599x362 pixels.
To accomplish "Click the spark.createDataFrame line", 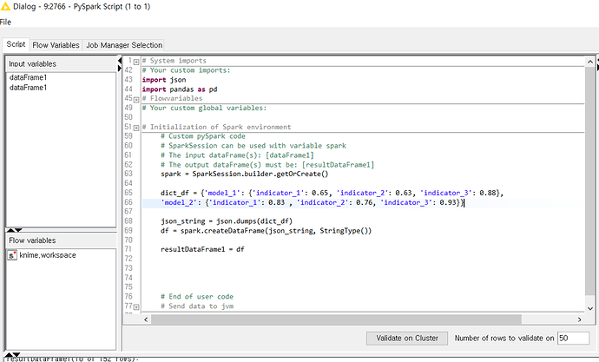I will tap(266, 231).
